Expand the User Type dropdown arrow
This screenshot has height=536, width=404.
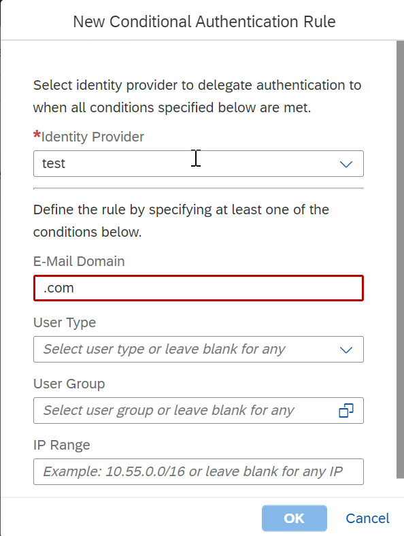[346, 350]
